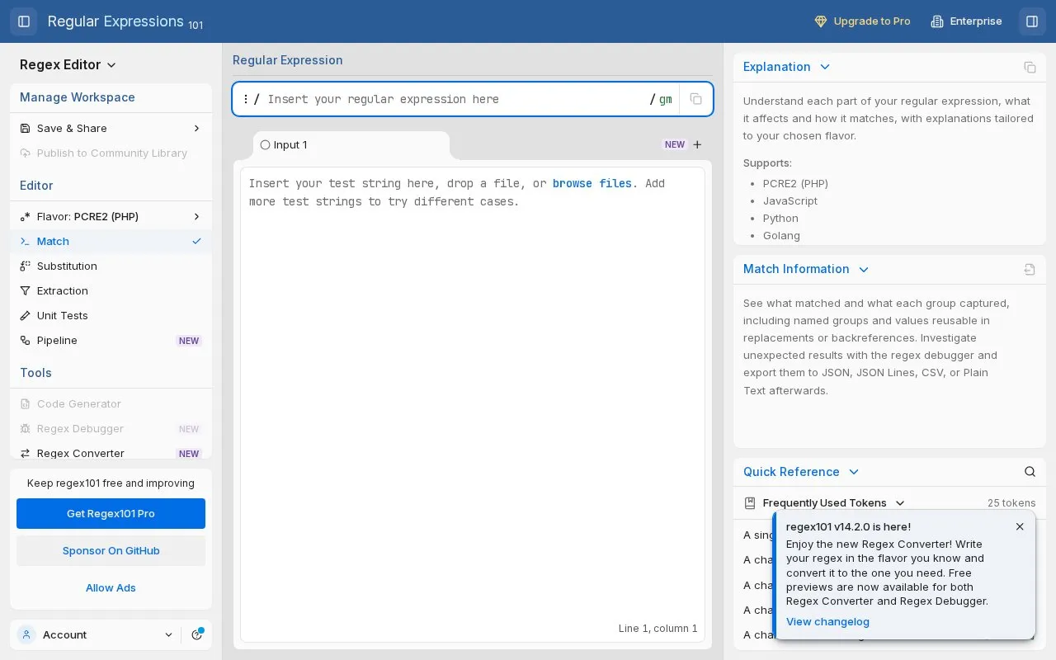Click the Upgrade to Pro diamond icon
The height and width of the screenshot is (660, 1056).
coord(820,21)
